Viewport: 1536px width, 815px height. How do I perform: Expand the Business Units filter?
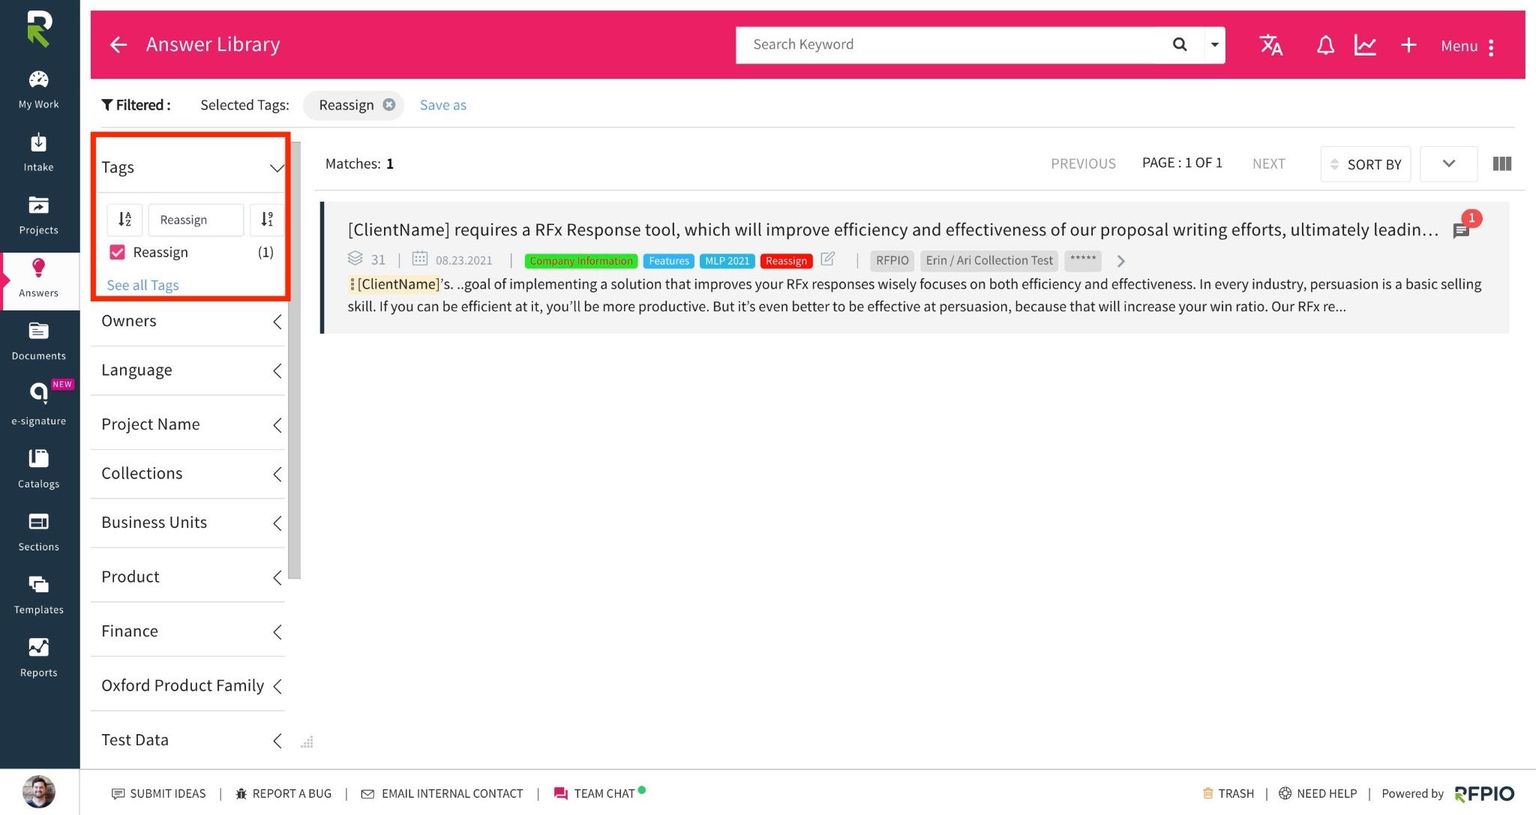click(277, 523)
